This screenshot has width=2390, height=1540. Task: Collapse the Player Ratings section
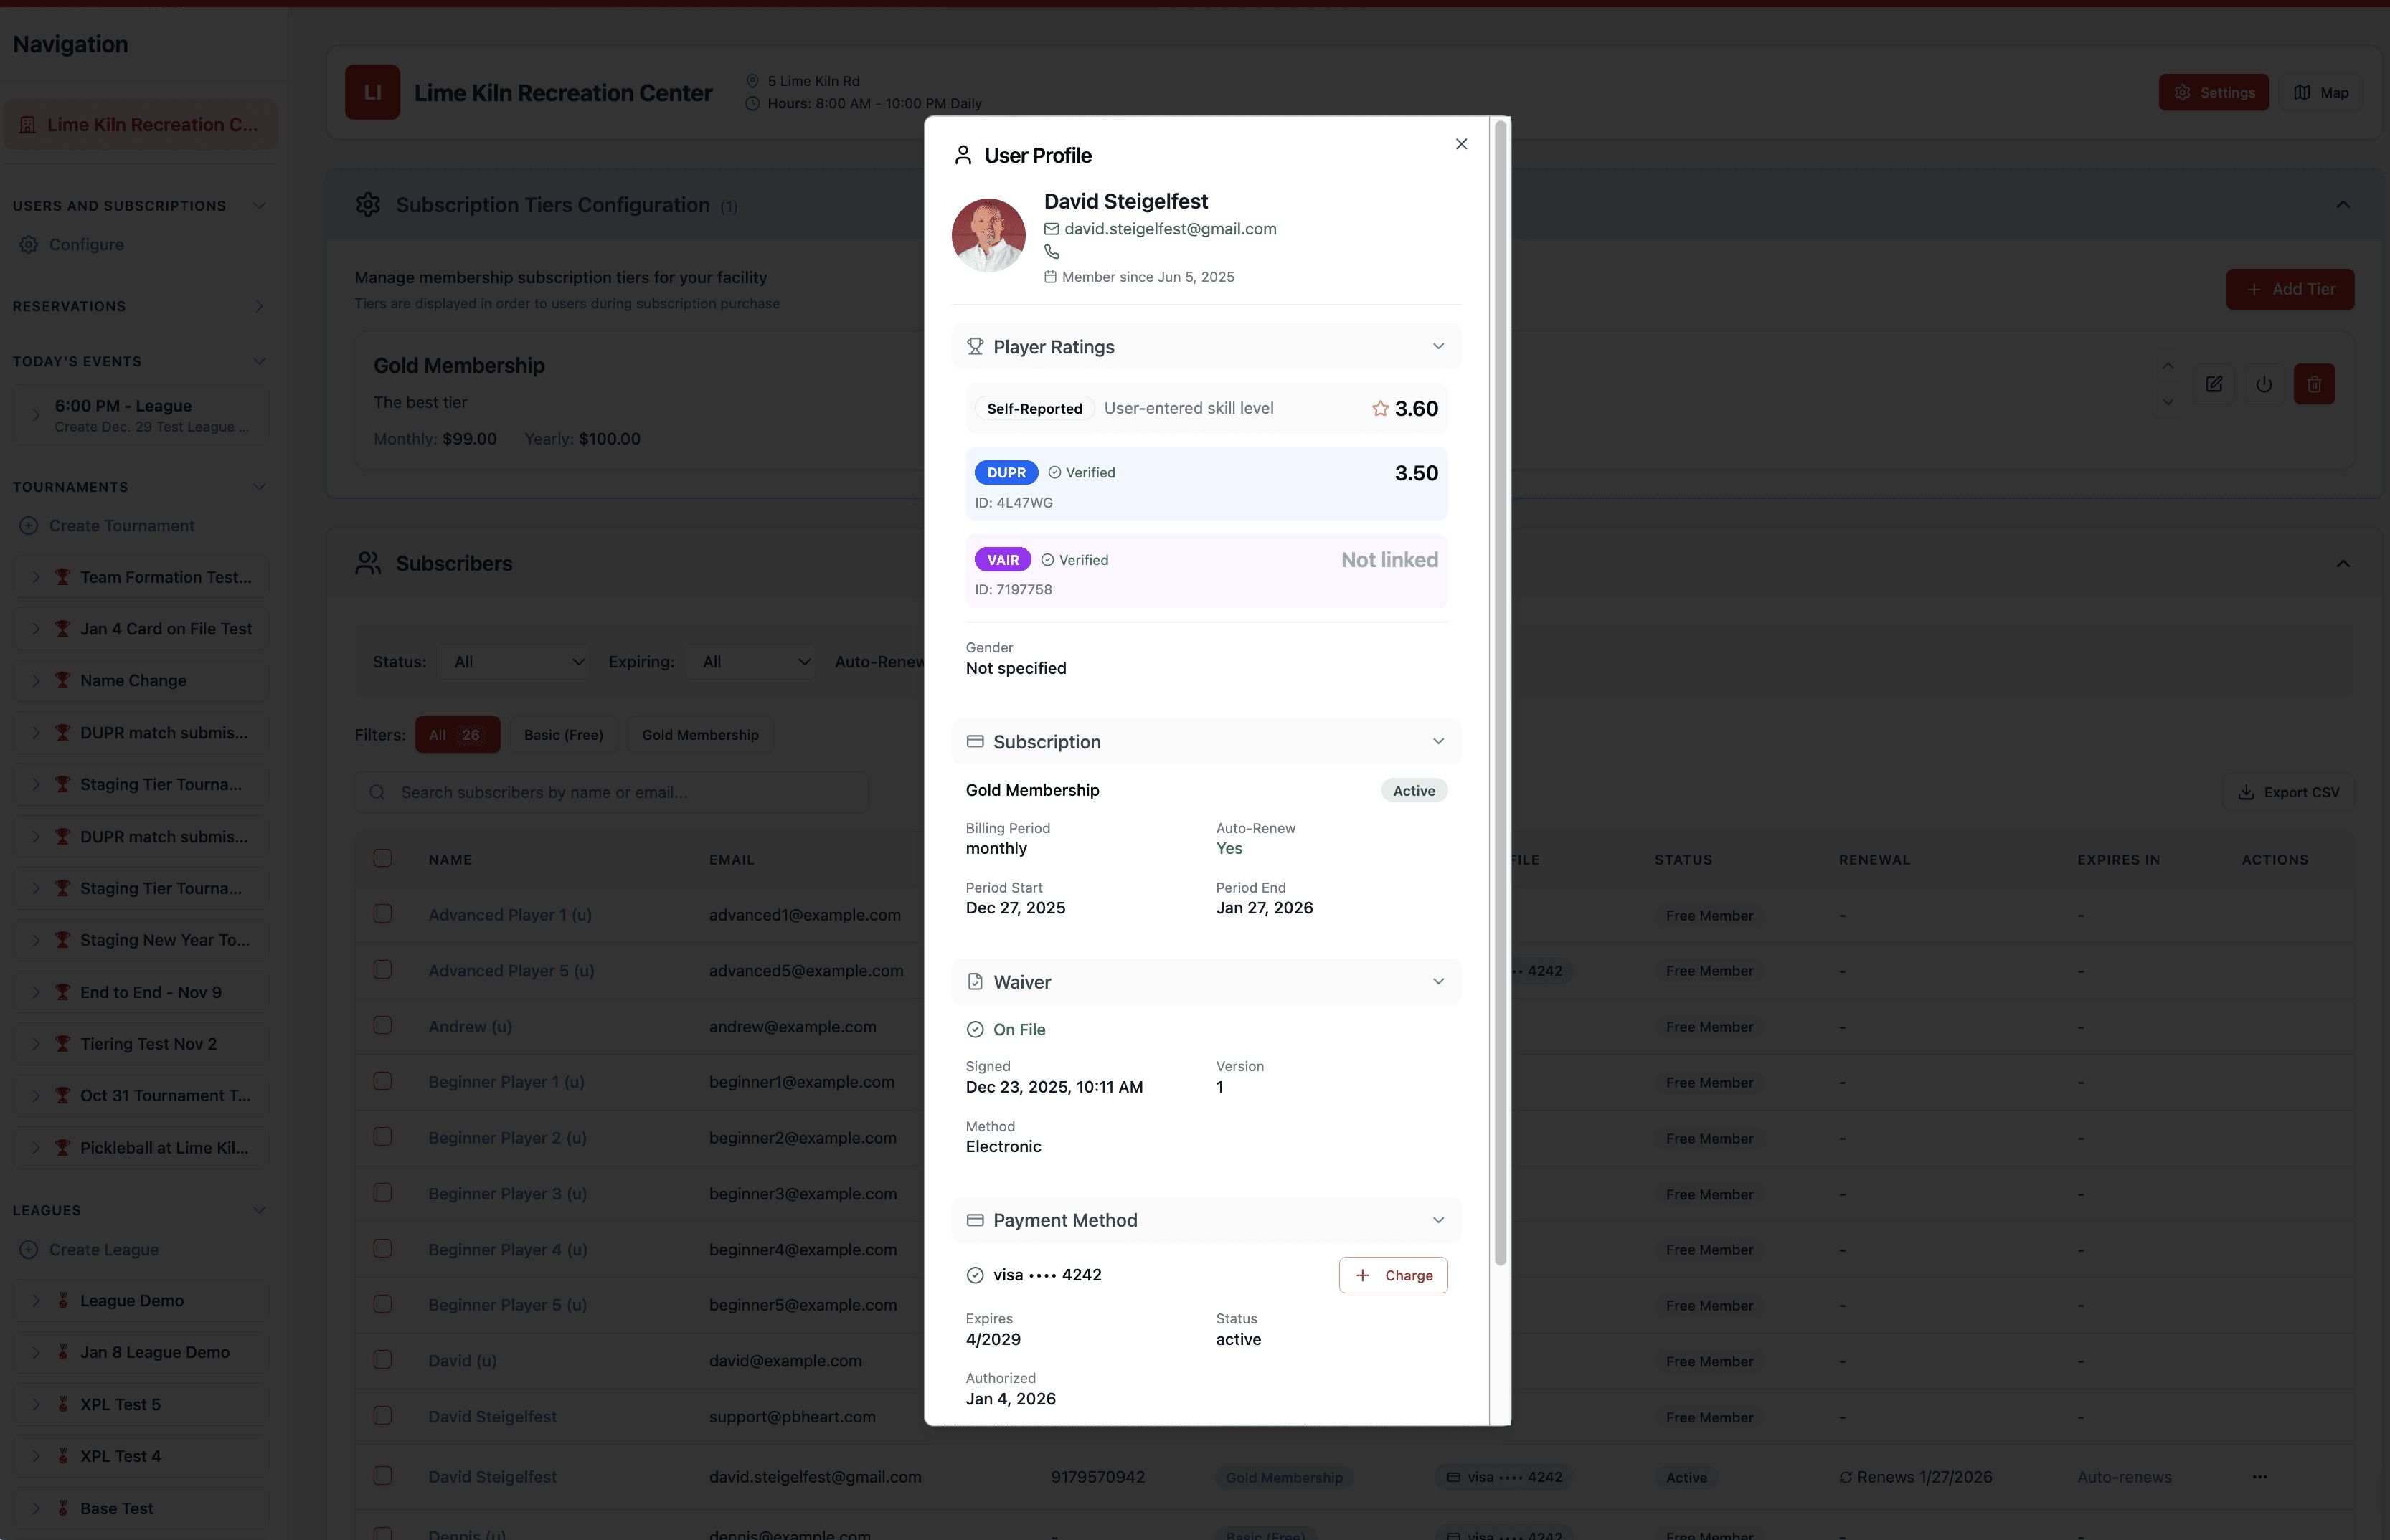click(x=1437, y=346)
